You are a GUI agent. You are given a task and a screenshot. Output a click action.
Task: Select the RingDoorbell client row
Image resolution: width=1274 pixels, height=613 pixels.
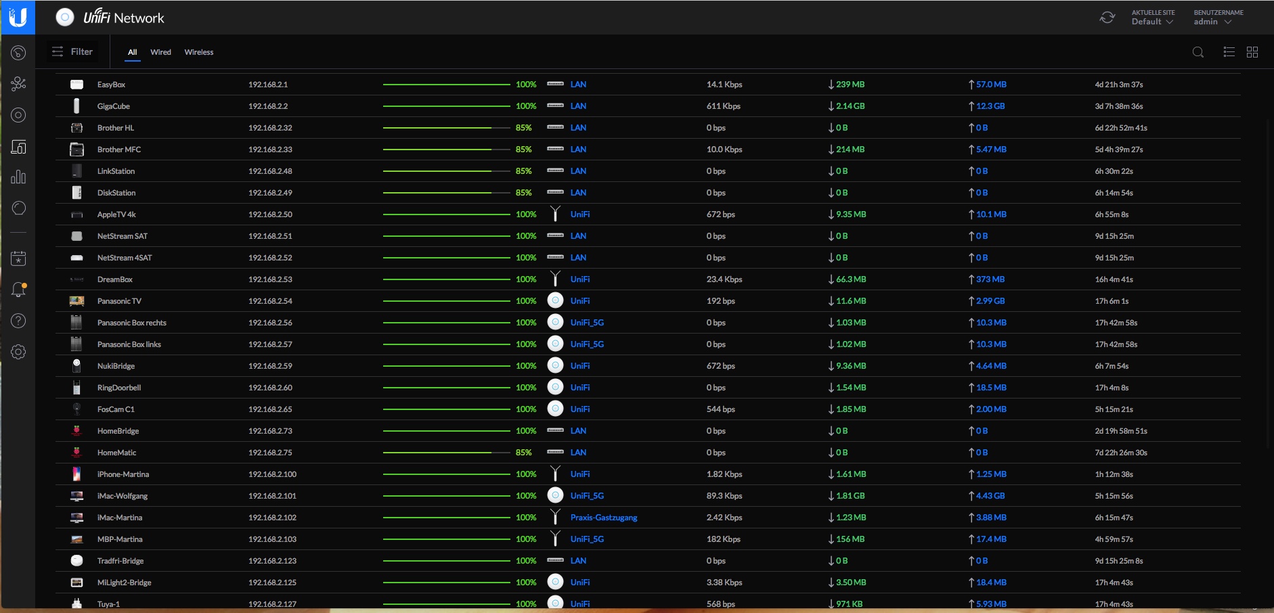pyautogui.click(x=119, y=388)
